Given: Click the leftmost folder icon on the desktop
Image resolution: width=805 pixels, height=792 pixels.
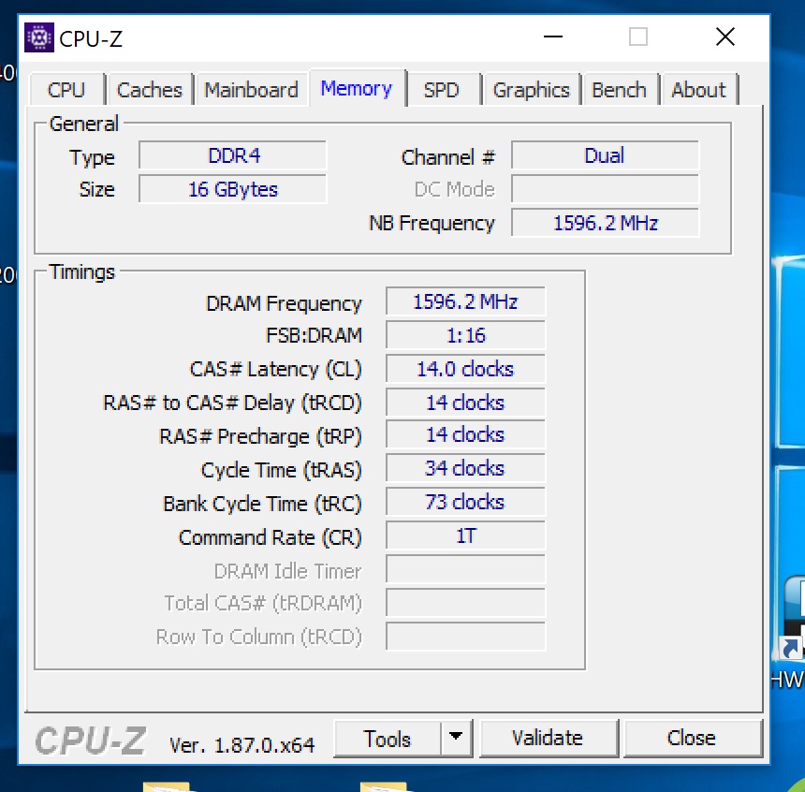Looking at the screenshot, I should (167, 786).
